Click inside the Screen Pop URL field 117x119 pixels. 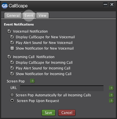[x=62, y=88]
